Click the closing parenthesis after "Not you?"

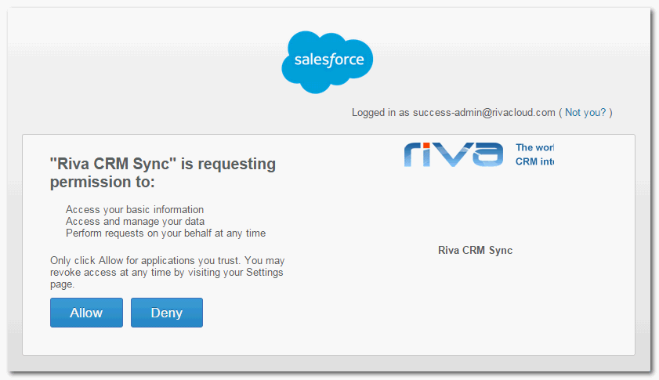(x=611, y=113)
